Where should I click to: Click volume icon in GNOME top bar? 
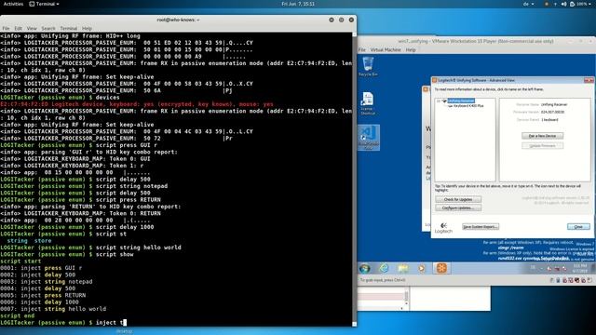(563, 4)
